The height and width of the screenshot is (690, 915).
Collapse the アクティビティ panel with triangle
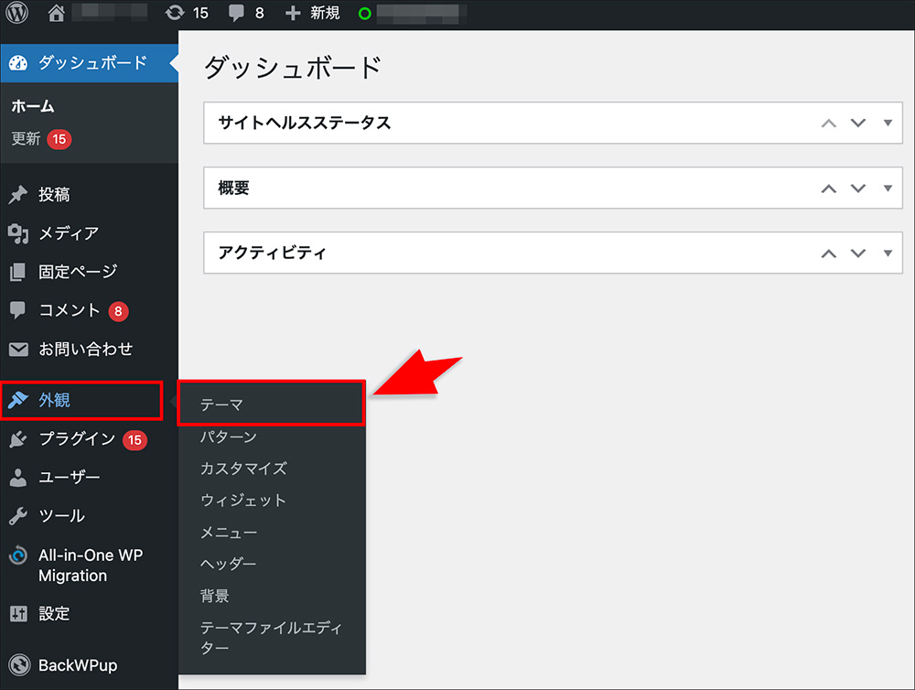(888, 253)
